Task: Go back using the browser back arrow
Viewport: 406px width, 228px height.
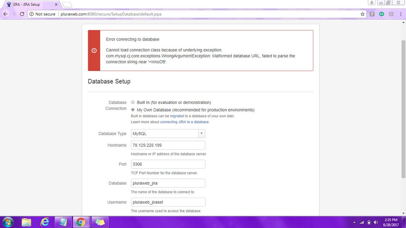Action: tap(5, 14)
